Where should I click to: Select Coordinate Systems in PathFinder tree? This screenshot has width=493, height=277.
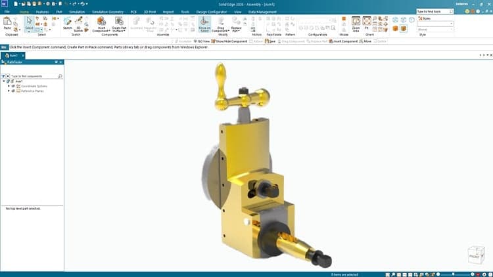click(x=34, y=86)
